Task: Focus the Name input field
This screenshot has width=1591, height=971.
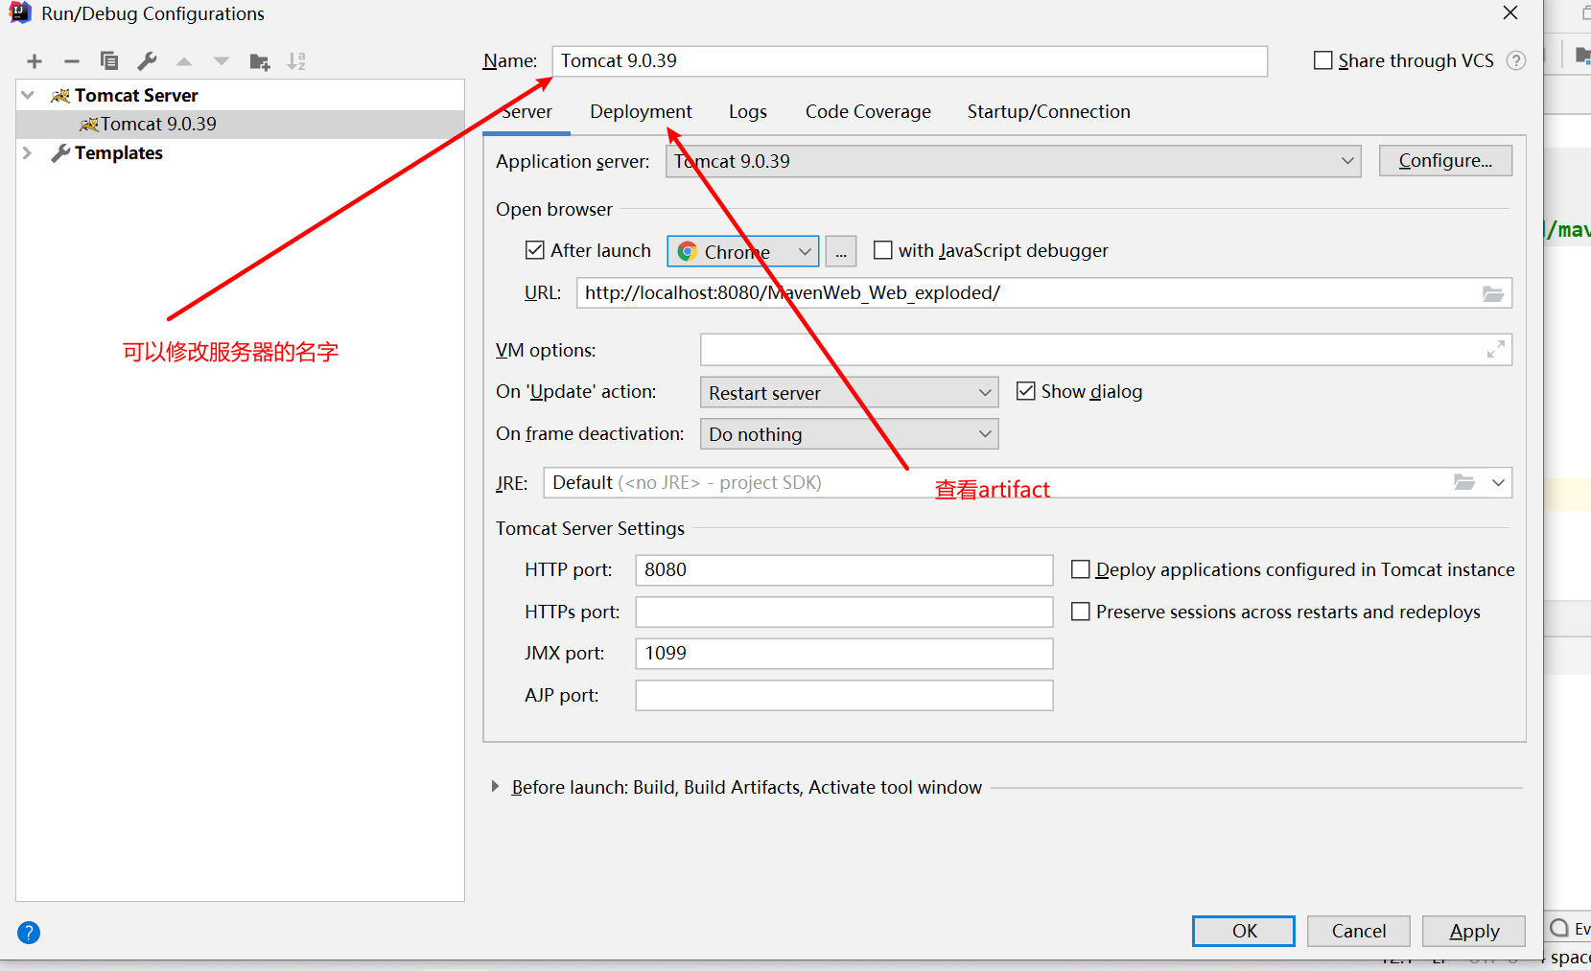Action: pyautogui.click(x=910, y=61)
